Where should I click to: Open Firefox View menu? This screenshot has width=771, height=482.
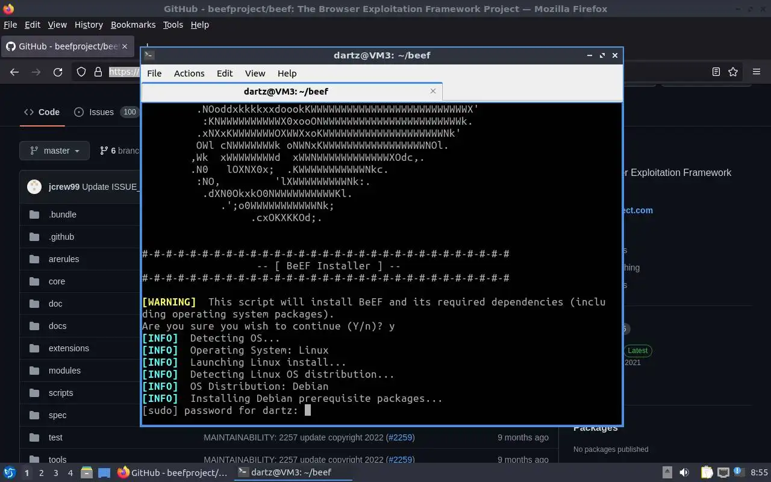(57, 25)
